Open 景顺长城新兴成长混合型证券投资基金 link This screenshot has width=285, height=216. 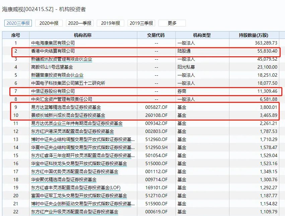click(68, 115)
